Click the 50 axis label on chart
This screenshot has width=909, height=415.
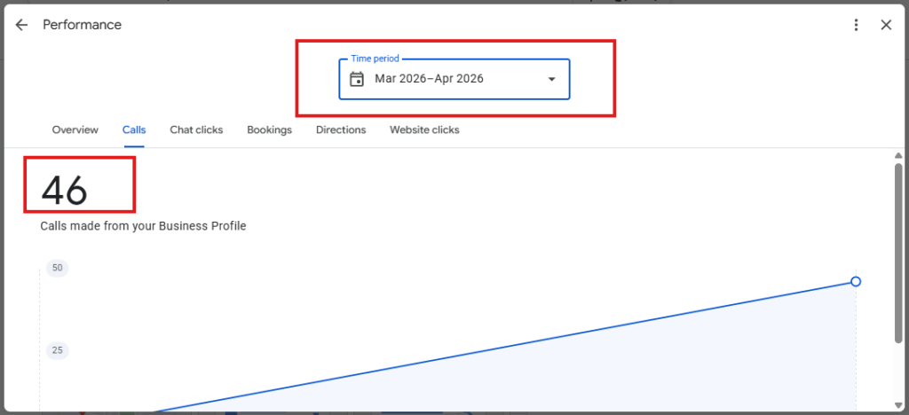tap(58, 268)
